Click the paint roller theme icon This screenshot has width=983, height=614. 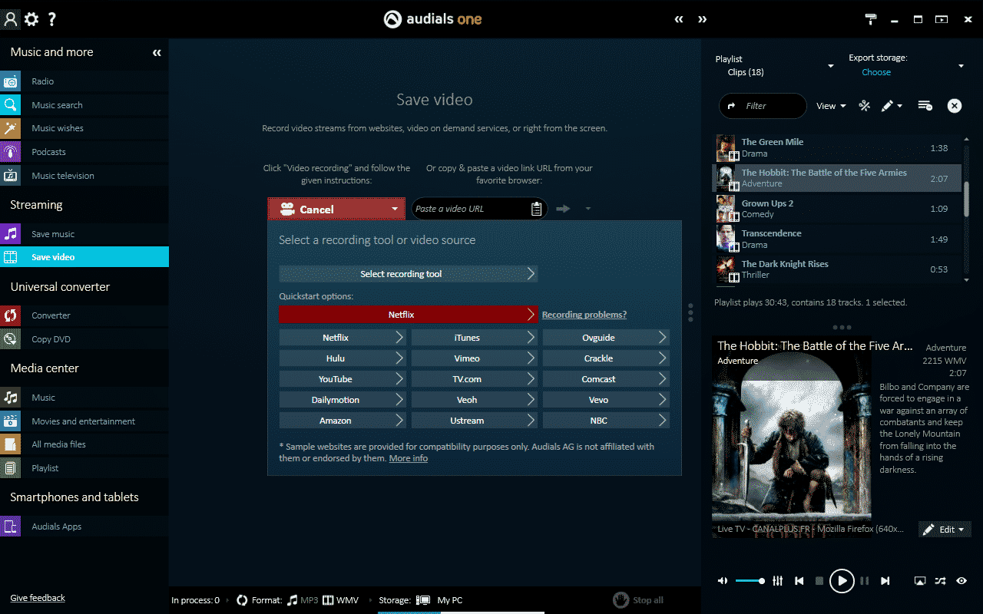[870, 19]
